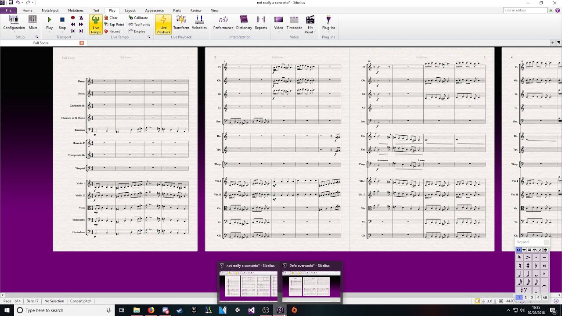The width and height of the screenshot is (562, 316).
Task: Switch to the Home ribbon tab
Action: (x=27, y=11)
